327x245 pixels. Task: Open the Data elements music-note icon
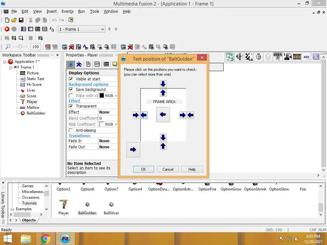pos(52,29)
